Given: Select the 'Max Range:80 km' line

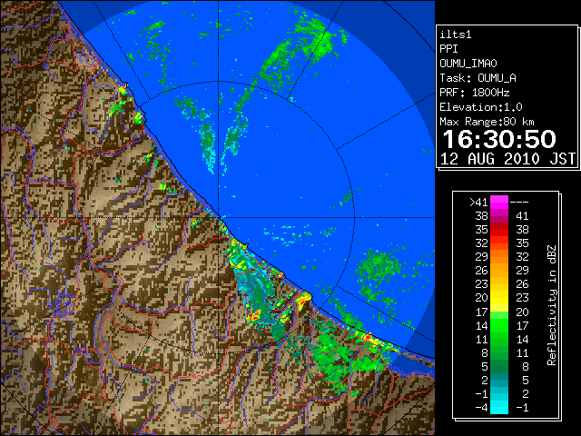Looking at the screenshot, I should click(487, 122).
